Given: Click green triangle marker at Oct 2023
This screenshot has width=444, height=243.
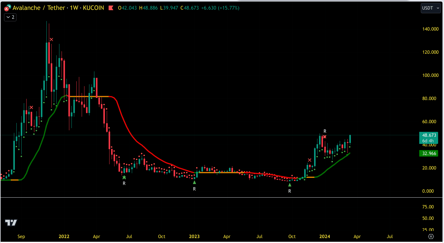Looking at the screenshot, I should (x=290, y=185).
